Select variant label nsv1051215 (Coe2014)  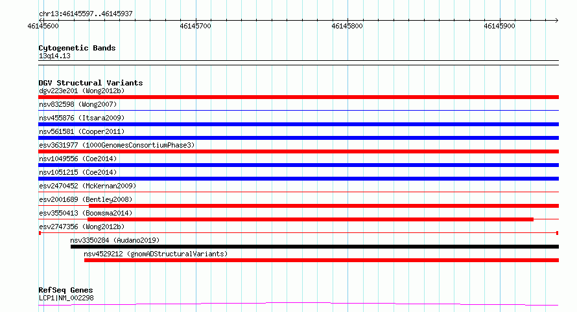click(x=78, y=172)
